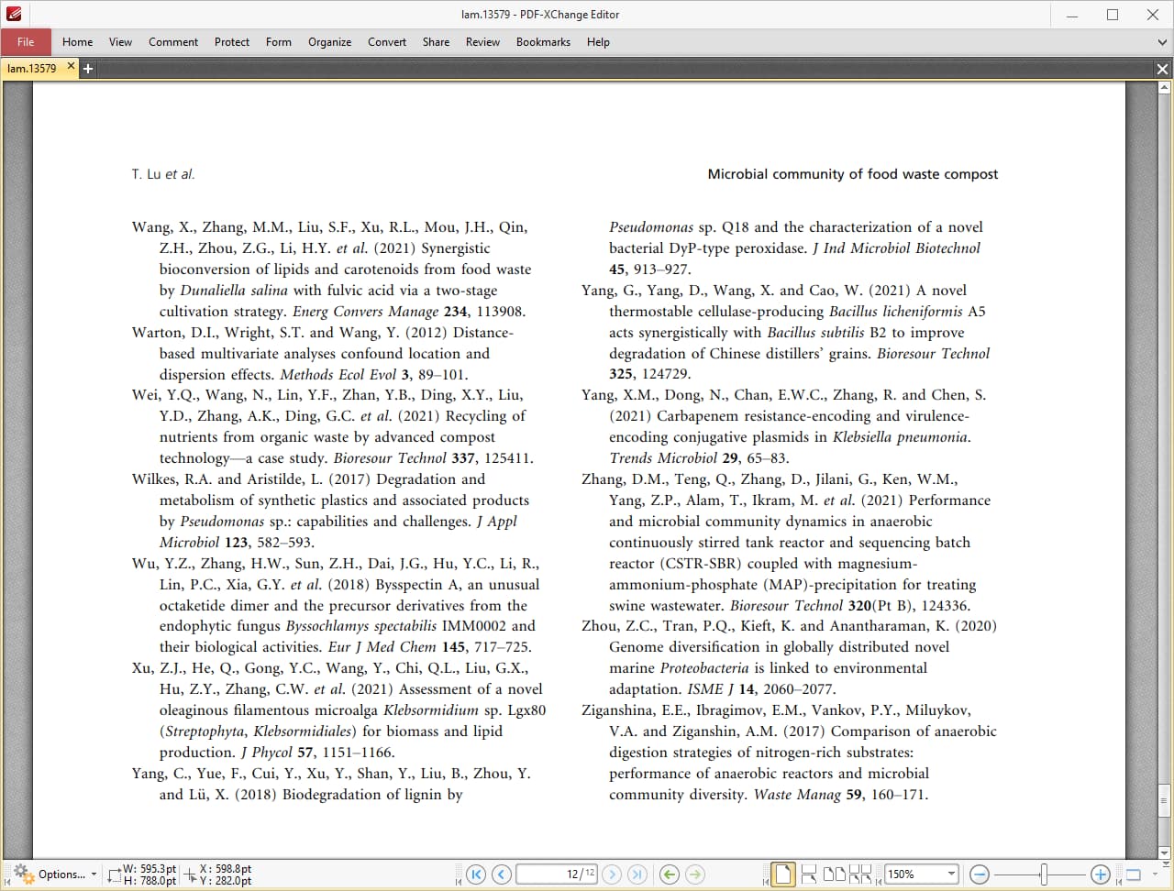Screen dimensions: 1174x891
Task: Click the page number input field
Action: pyautogui.click(x=555, y=874)
